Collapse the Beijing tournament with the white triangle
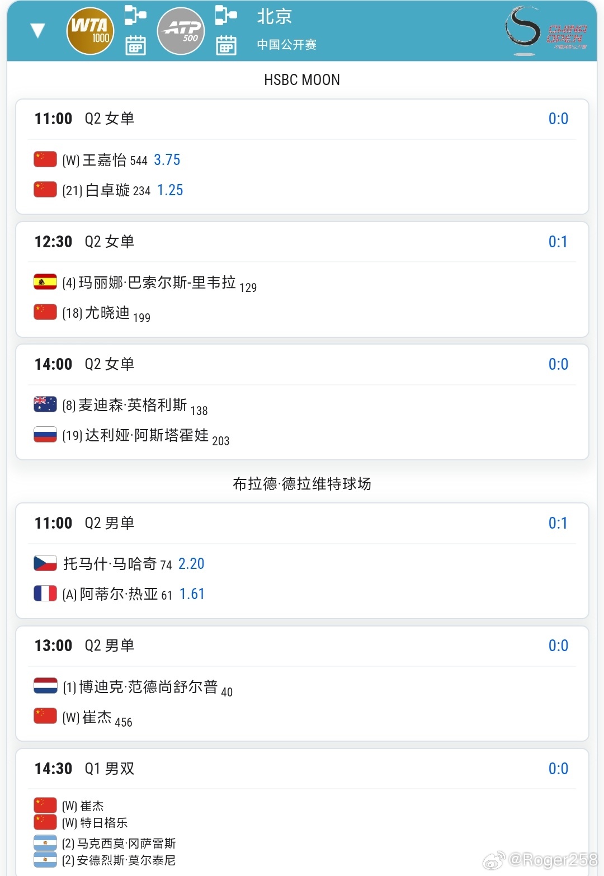This screenshot has width=604, height=876. 37,31
